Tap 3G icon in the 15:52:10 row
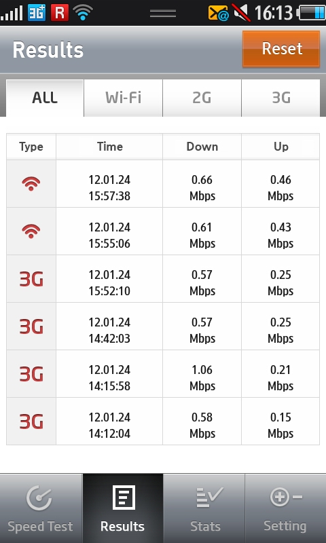This screenshot has height=543, width=326. pyautogui.click(x=31, y=279)
